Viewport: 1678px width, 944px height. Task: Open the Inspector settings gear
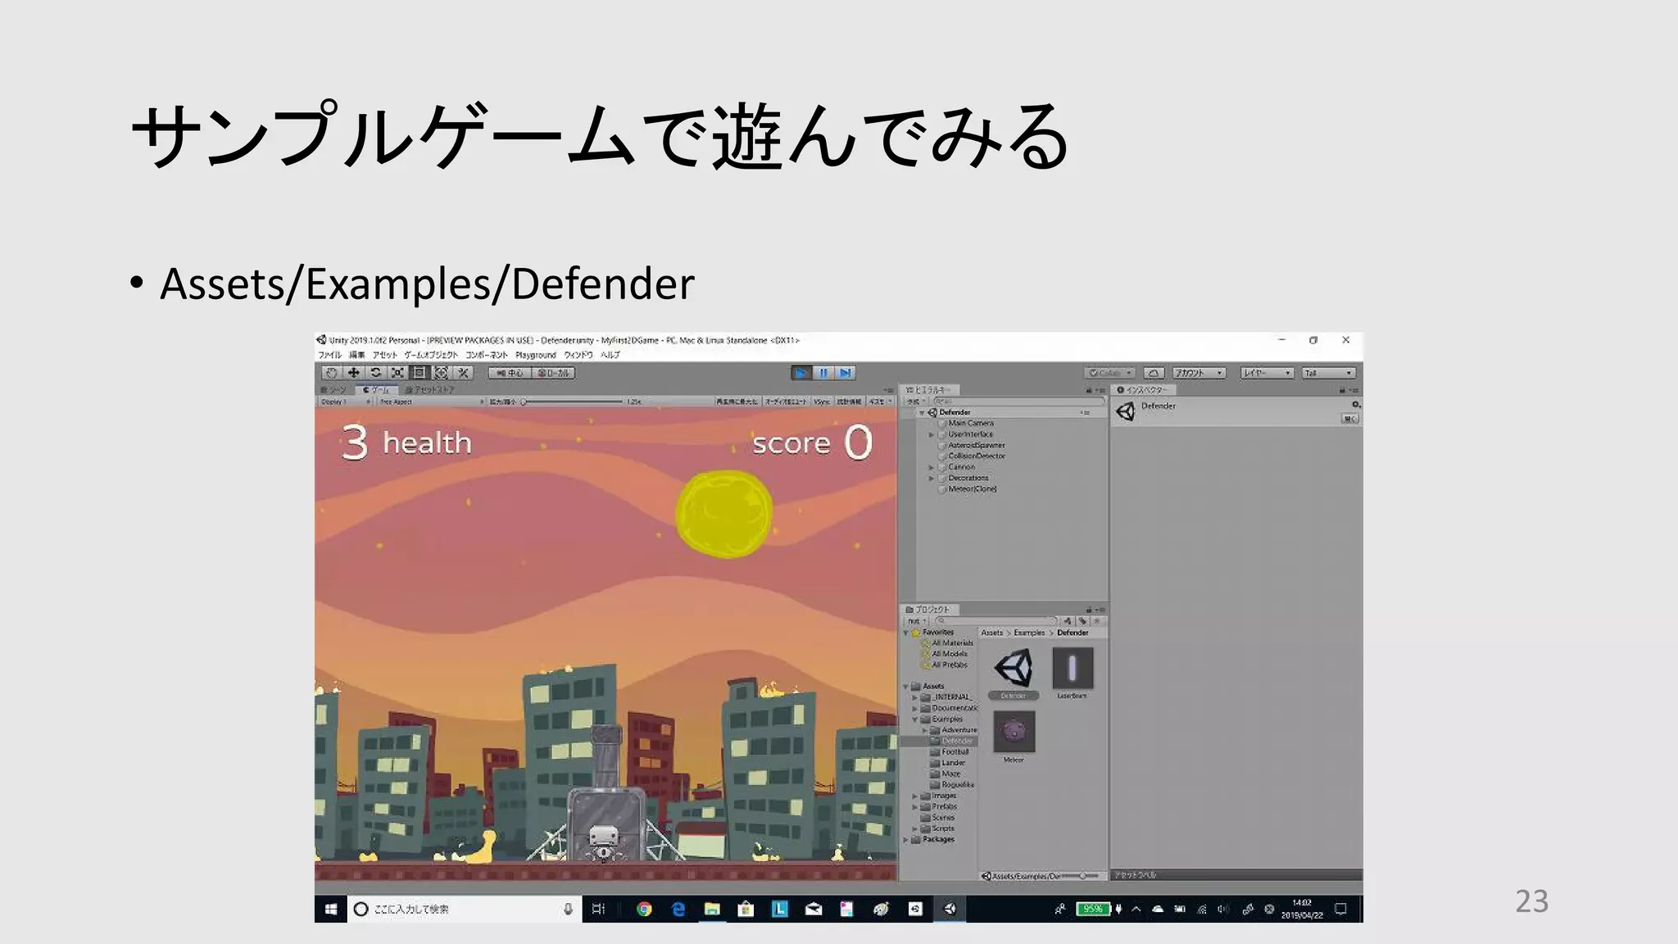(1356, 405)
